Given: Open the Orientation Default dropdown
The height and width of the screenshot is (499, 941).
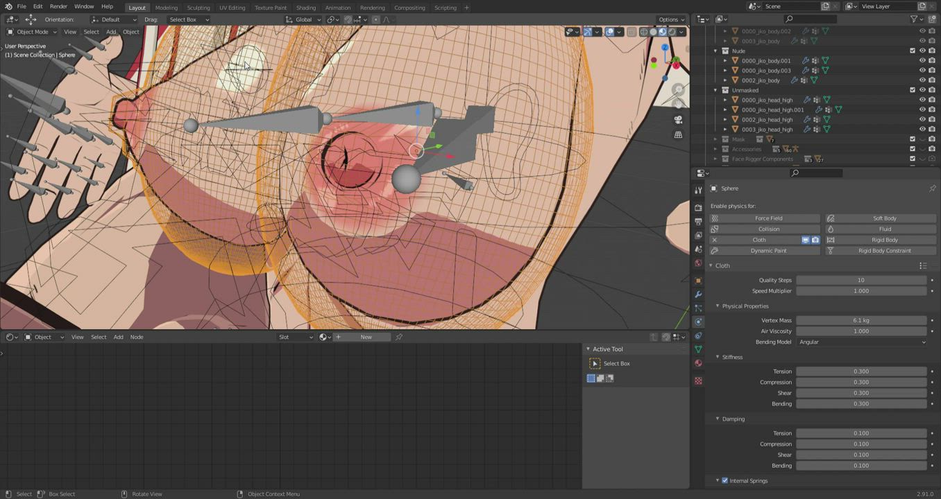Looking at the screenshot, I should click(x=114, y=19).
